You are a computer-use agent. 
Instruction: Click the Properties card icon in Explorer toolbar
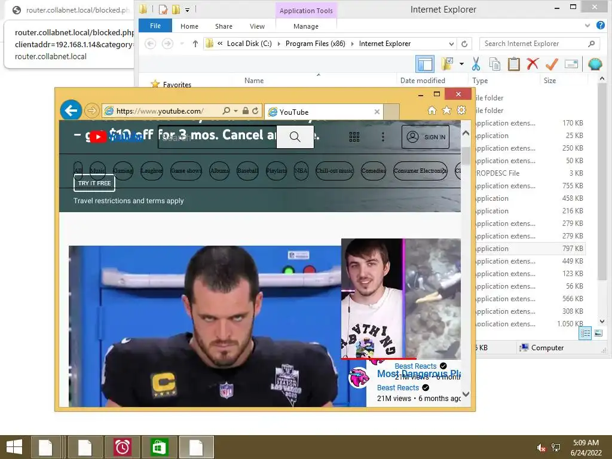(x=571, y=64)
